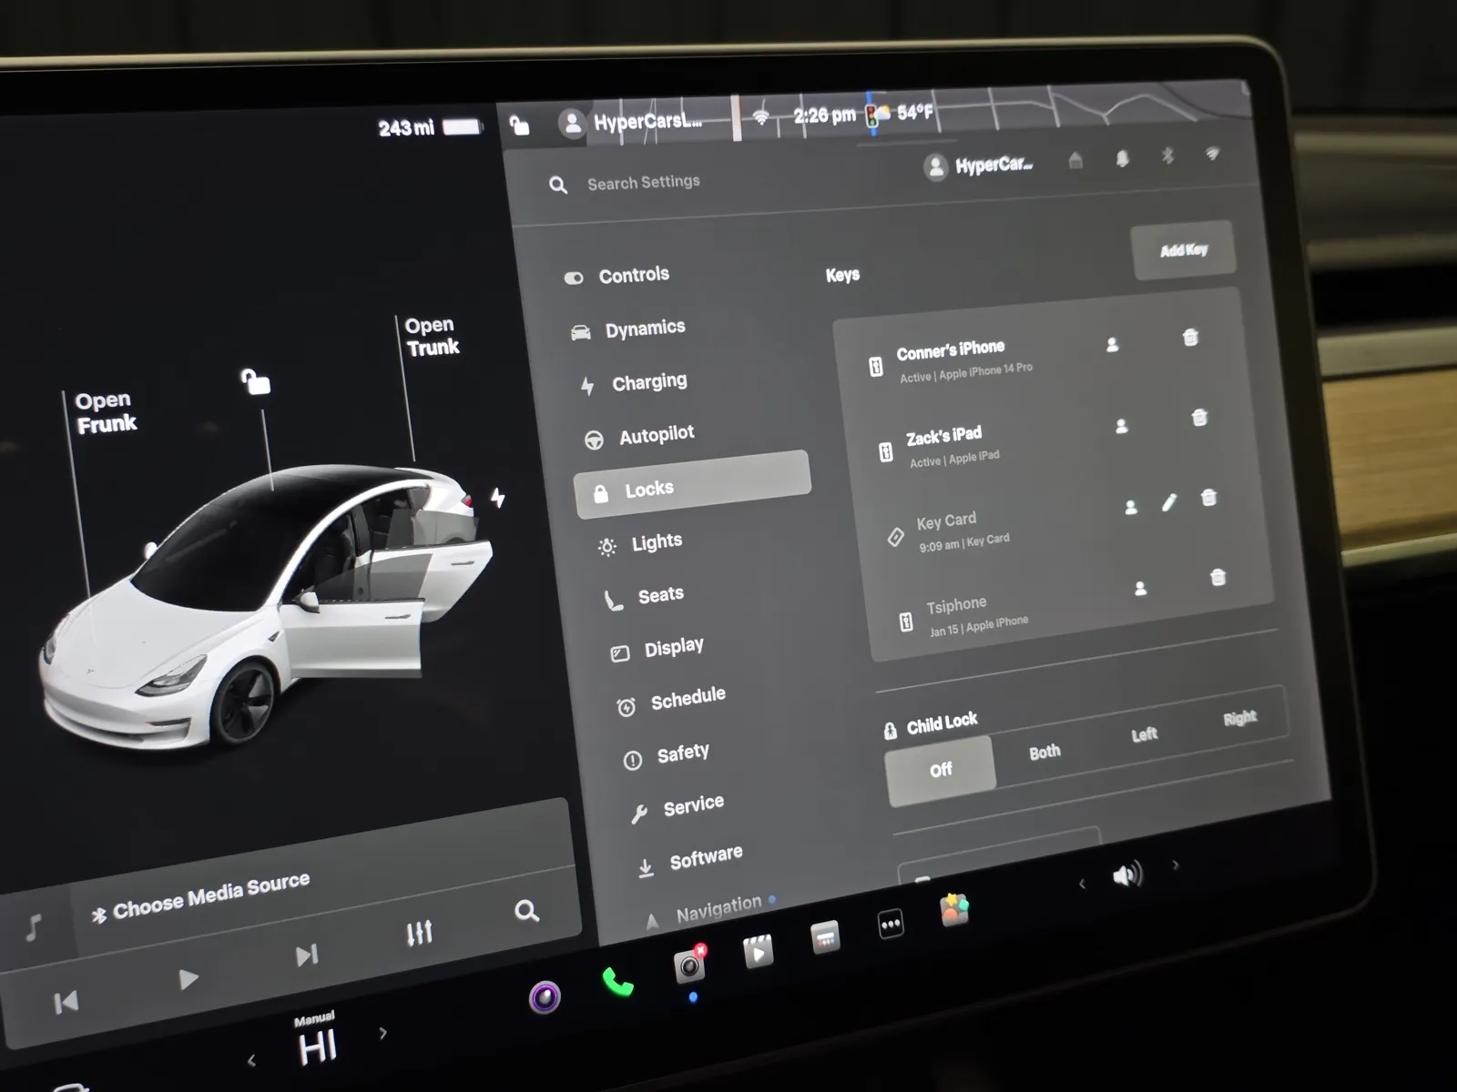Open the three-dots more apps launcher

pyautogui.click(x=890, y=925)
